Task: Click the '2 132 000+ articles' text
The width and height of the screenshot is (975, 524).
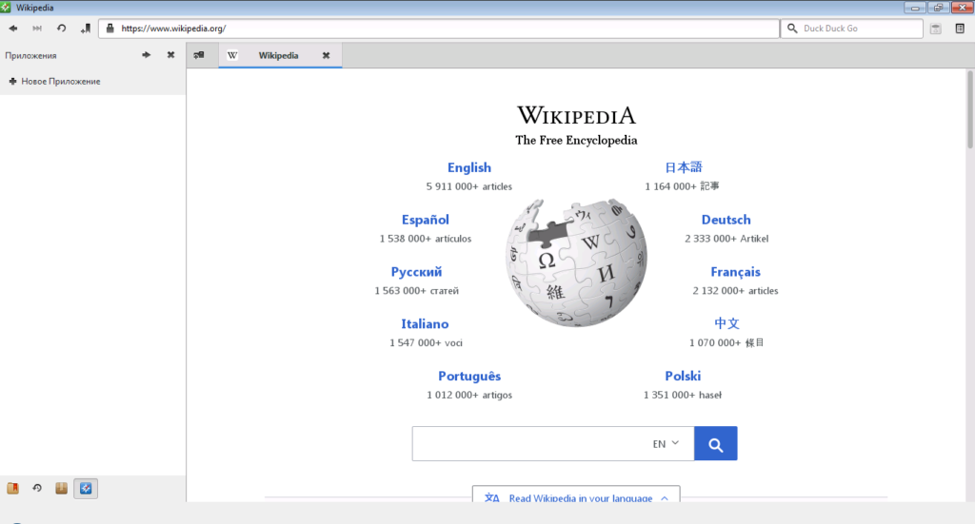Action: (736, 291)
